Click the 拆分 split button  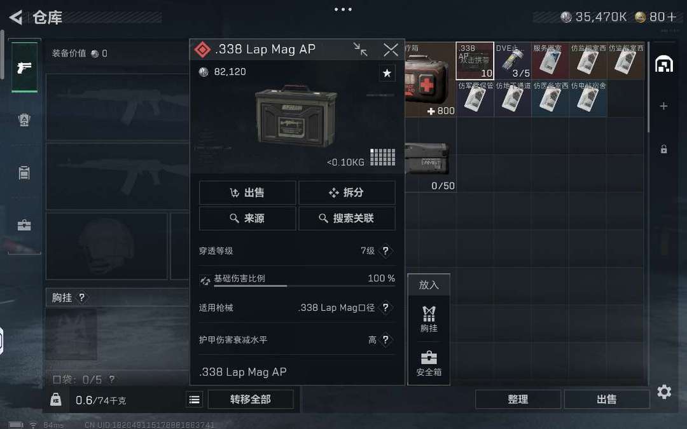pos(347,193)
